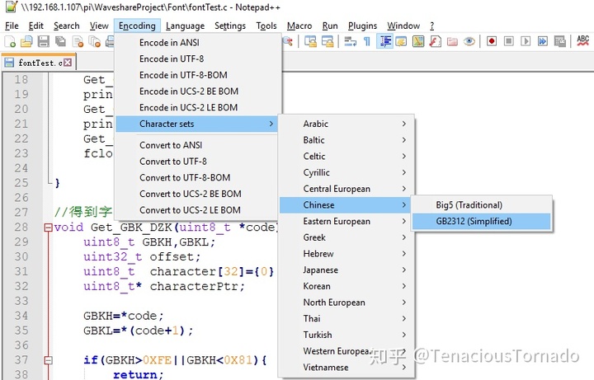Choose Encode in UTF-8

click(198, 59)
